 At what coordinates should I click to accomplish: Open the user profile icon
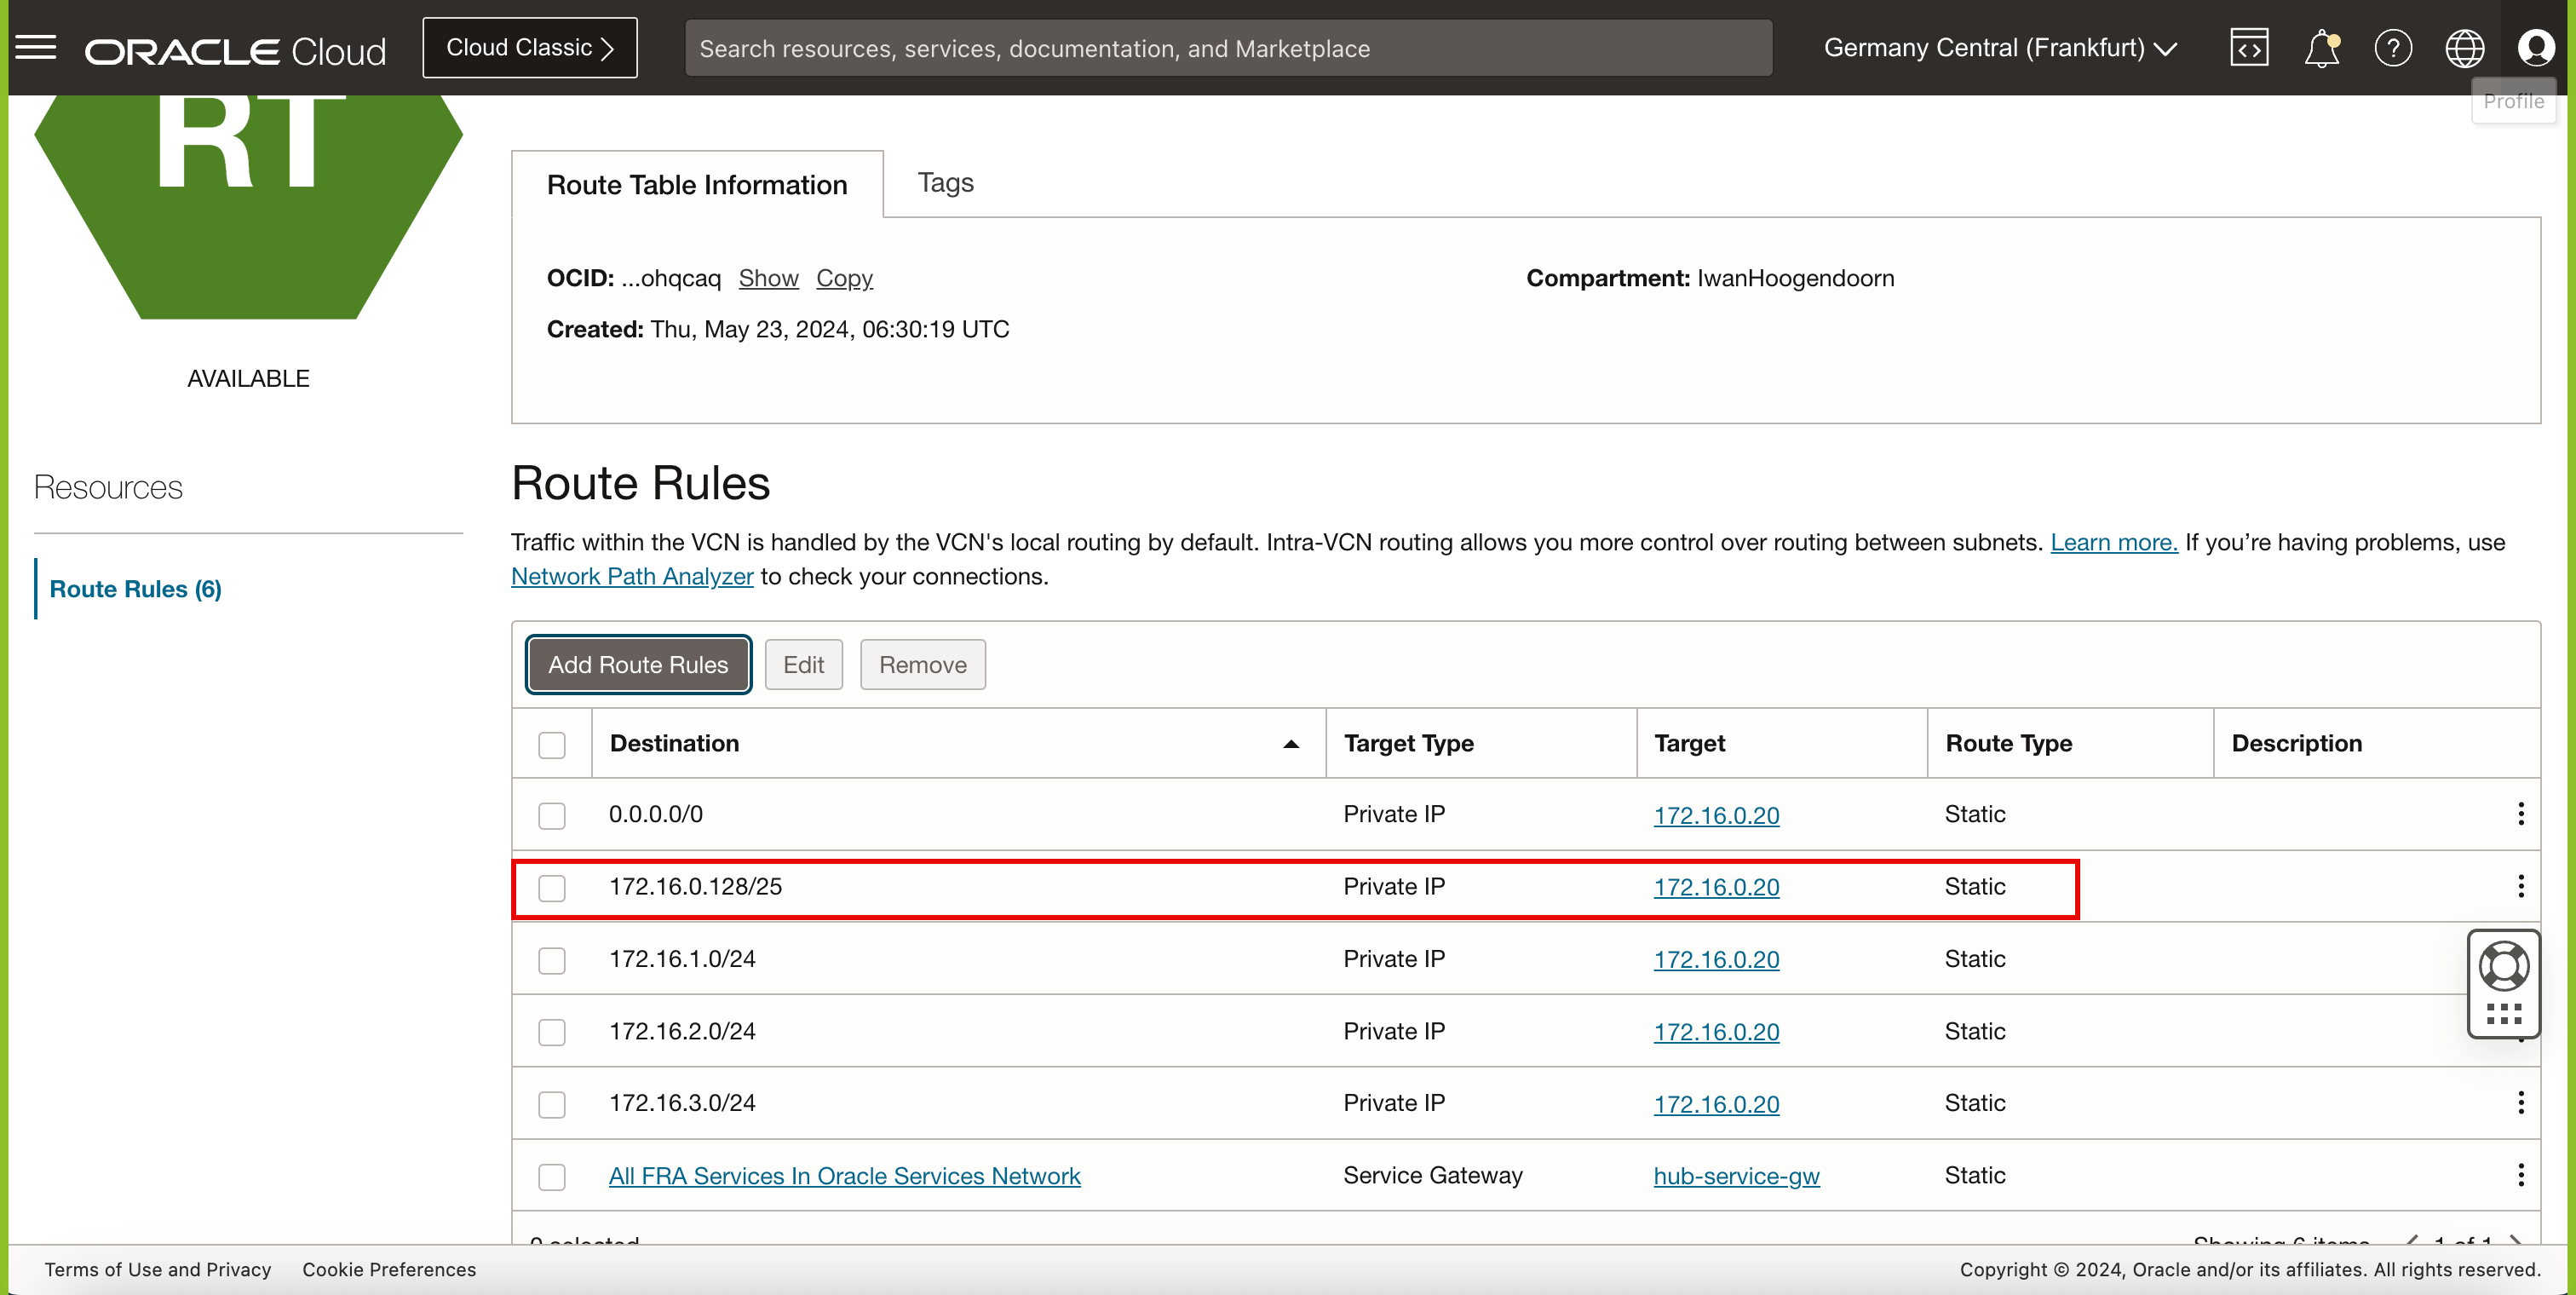pos(2535,48)
